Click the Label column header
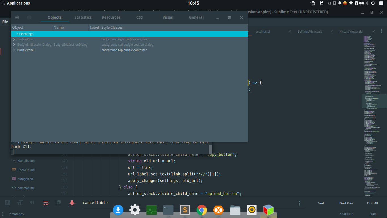 click(x=94, y=28)
